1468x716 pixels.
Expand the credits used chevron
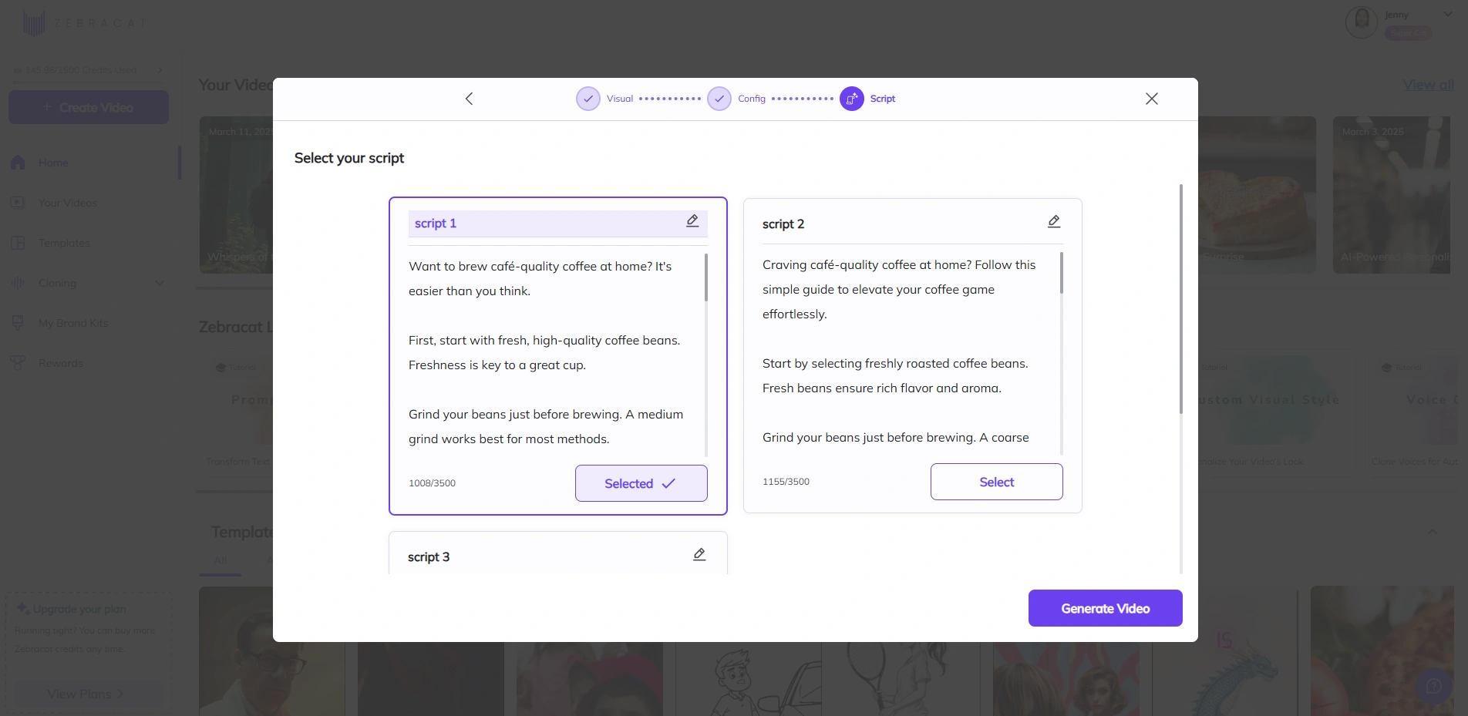point(160,70)
